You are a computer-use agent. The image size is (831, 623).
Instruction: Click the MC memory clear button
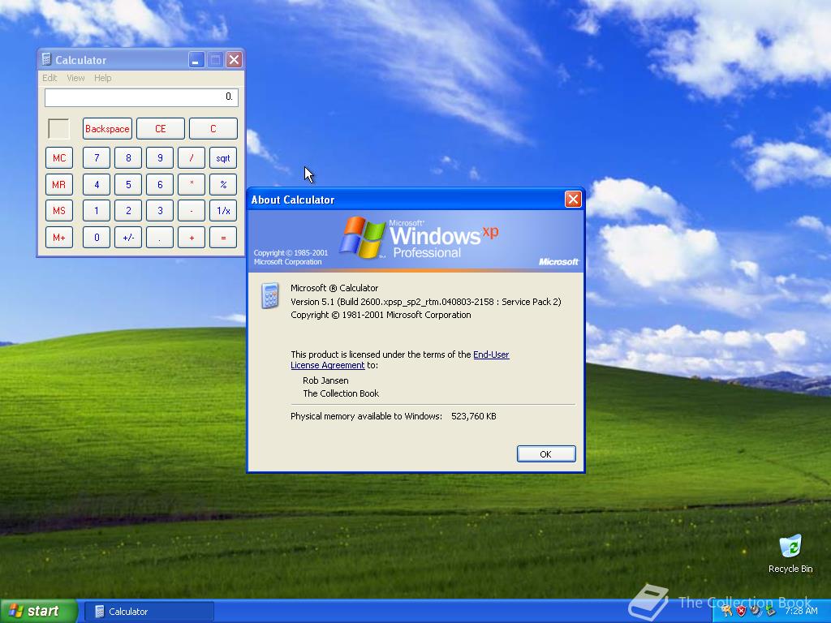pyautogui.click(x=58, y=158)
